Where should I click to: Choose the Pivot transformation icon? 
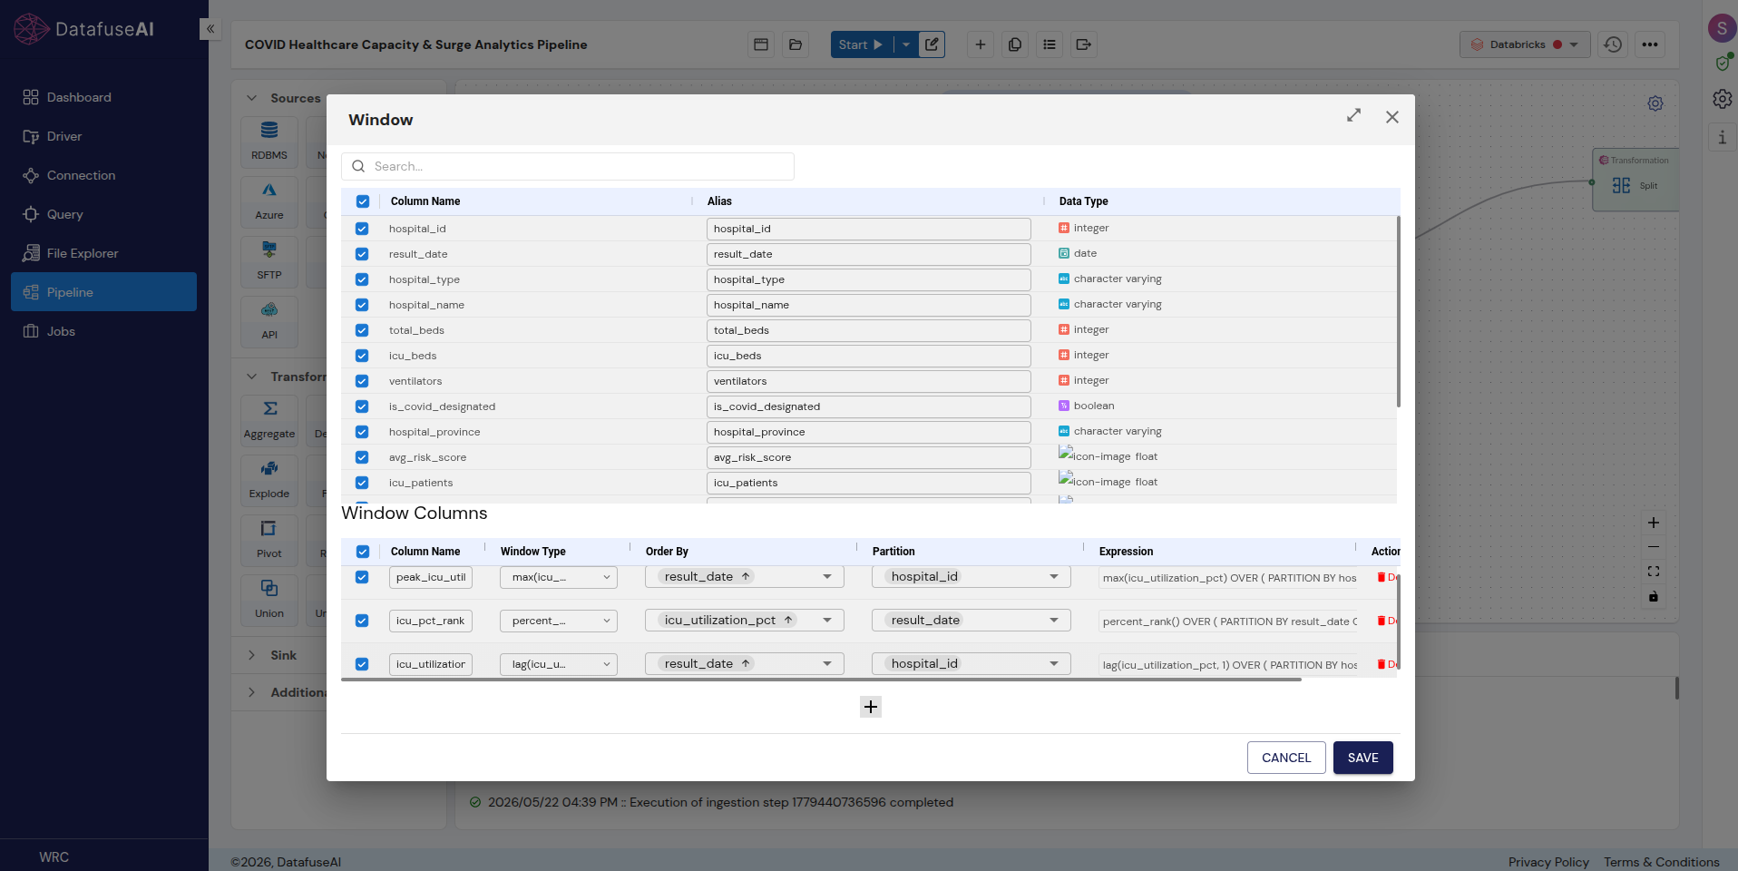[x=269, y=539]
